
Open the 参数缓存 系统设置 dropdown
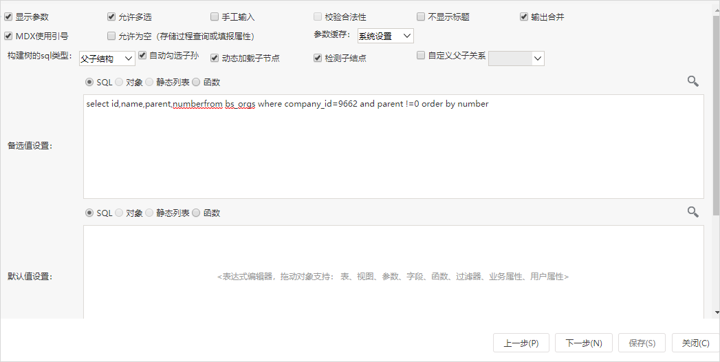coord(385,36)
